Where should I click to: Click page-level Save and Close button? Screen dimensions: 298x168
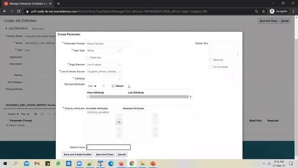(268, 21)
